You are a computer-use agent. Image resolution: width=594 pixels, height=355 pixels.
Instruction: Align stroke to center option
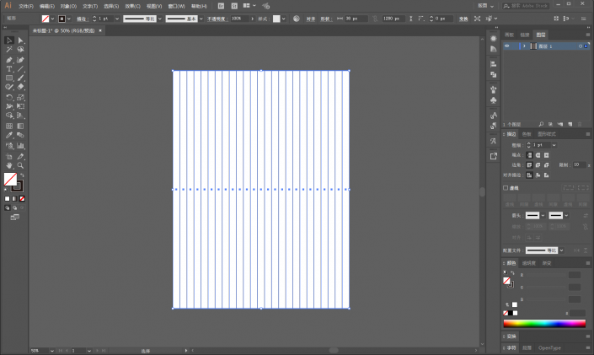pos(530,175)
